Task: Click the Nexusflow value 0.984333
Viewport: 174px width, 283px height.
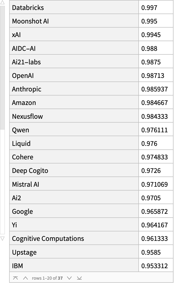Action: tap(154, 116)
